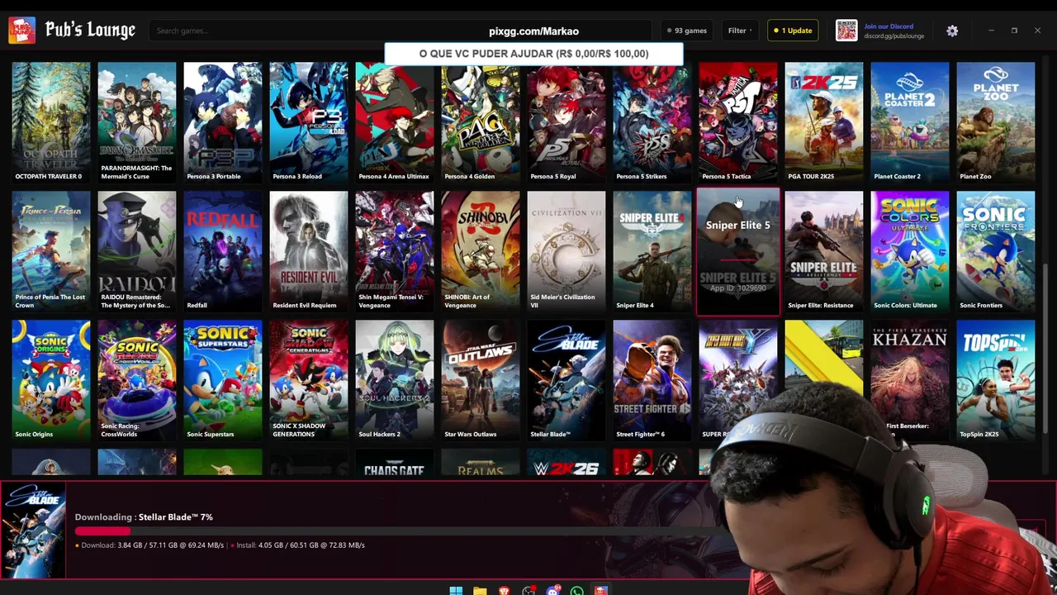The width and height of the screenshot is (1057, 595).
Task: Open WhatsApp from the taskbar
Action: tap(576, 590)
